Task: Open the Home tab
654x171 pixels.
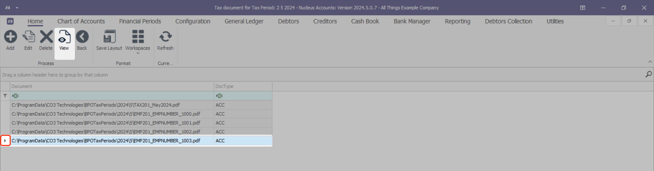Action: point(35,21)
